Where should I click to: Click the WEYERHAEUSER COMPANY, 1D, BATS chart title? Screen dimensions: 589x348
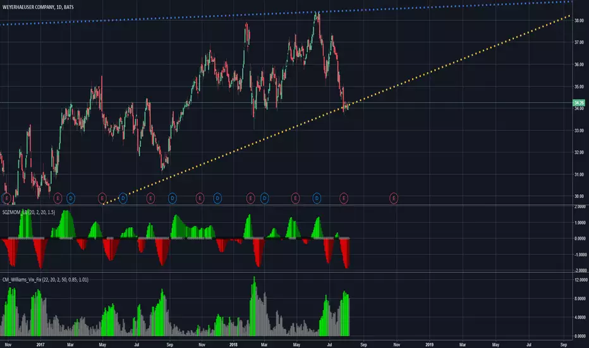pyautogui.click(x=38, y=7)
